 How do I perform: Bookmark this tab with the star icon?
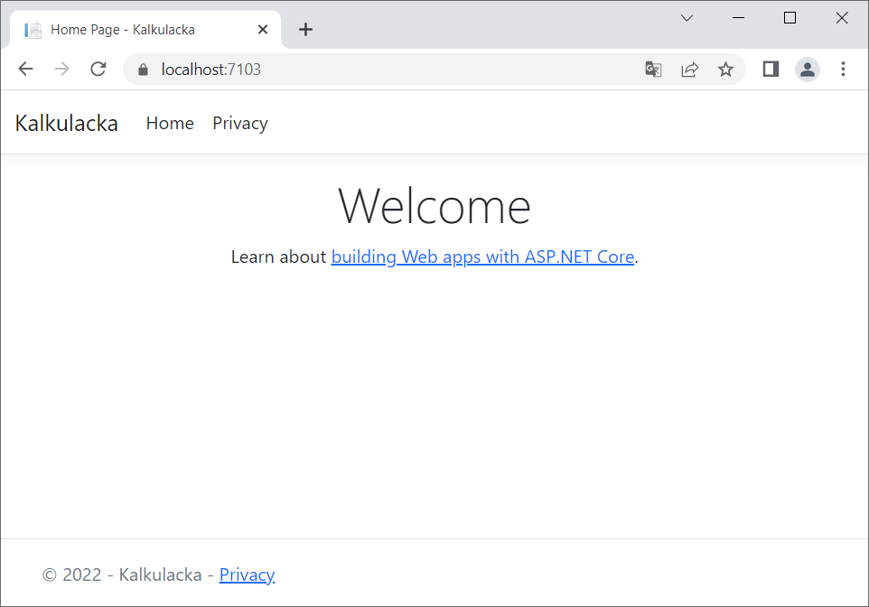point(725,70)
